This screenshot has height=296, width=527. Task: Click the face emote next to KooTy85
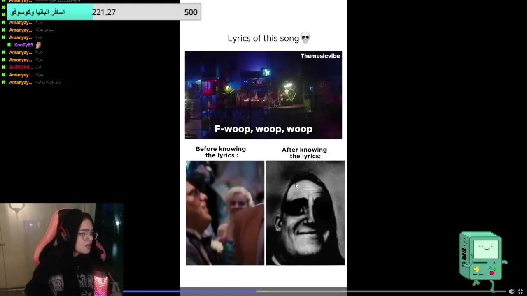(x=38, y=45)
